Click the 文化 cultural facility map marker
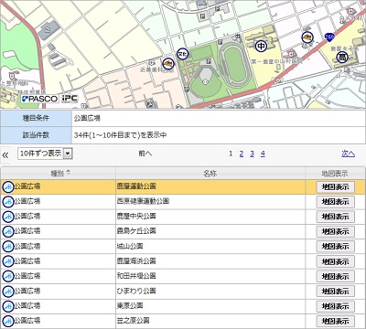 click(x=183, y=54)
